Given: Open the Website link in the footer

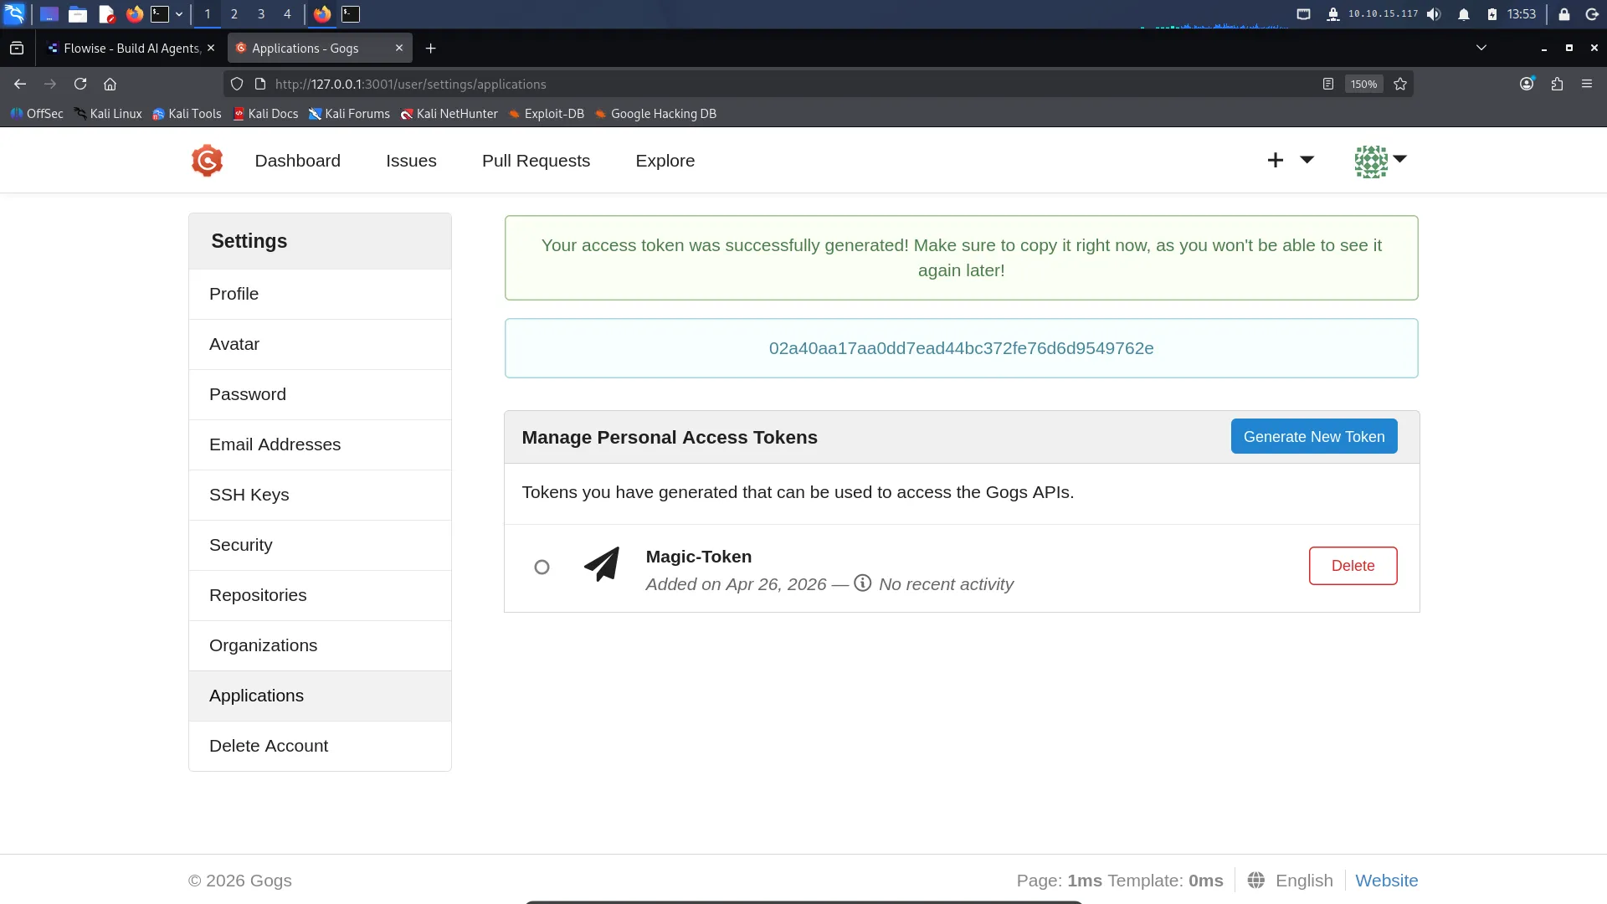Looking at the screenshot, I should 1387,881.
